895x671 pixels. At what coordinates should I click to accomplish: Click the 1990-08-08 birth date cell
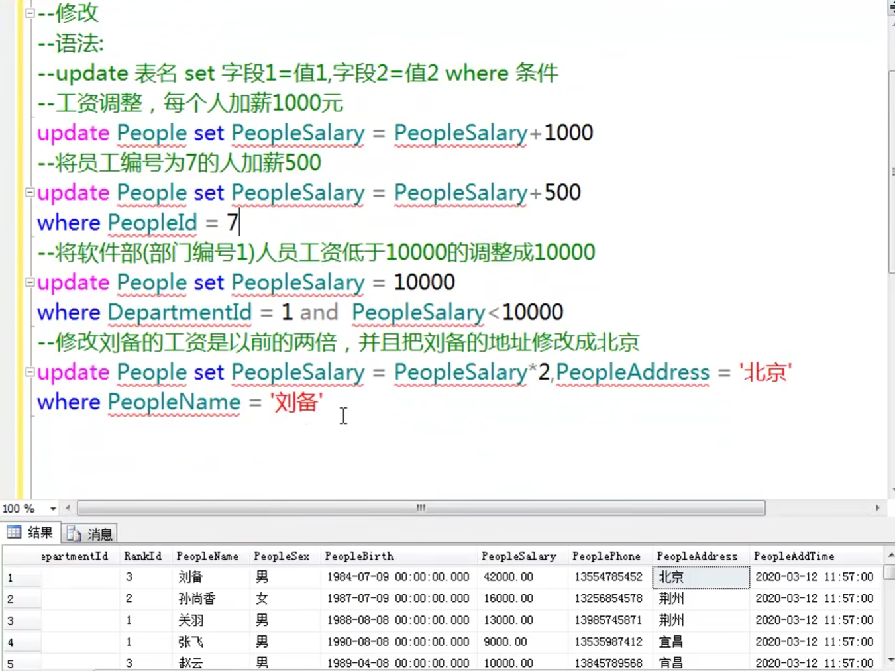(x=399, y=643)
